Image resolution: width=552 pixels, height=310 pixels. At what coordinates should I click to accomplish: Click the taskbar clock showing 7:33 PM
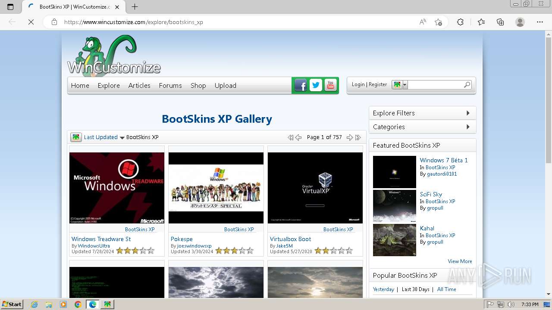530,304
